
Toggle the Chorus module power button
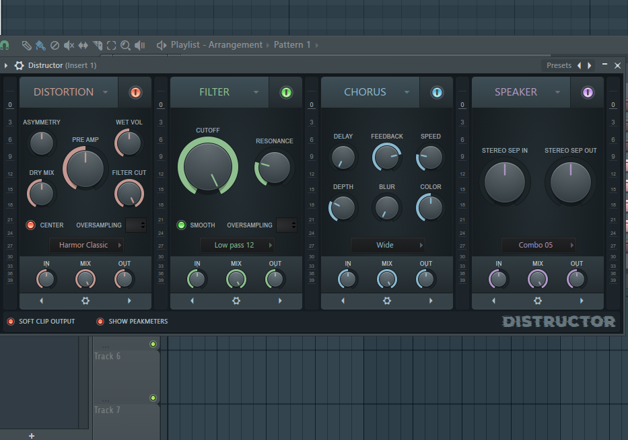[x=437, y=92]
